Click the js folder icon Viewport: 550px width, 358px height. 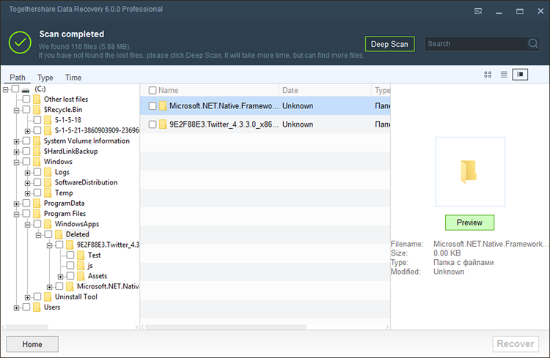click(81, 266)
